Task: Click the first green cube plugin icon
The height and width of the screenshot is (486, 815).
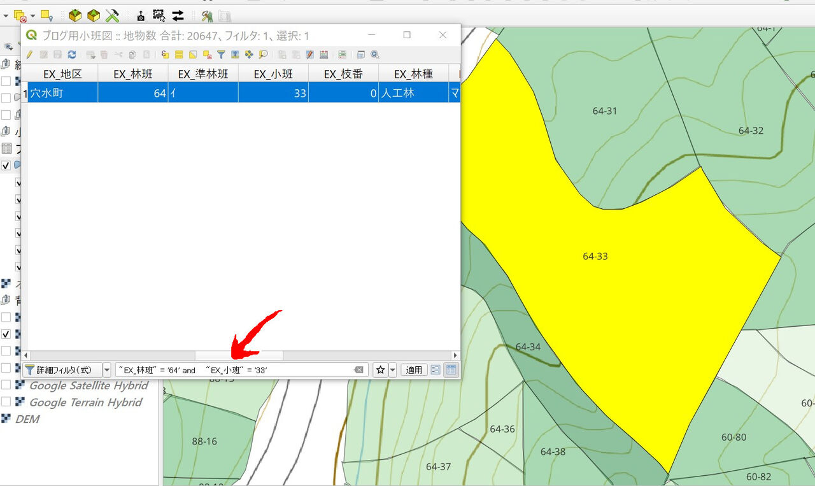Action: [x=75, y=15]
